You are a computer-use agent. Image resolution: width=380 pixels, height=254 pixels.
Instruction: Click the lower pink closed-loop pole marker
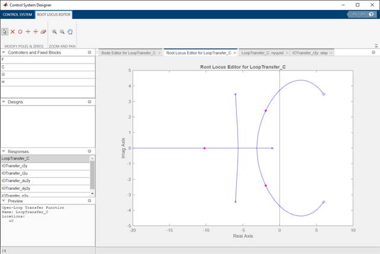(x=266, y=186)
